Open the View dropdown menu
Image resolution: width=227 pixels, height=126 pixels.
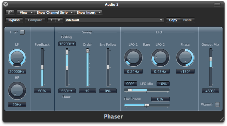coord(26,13)
